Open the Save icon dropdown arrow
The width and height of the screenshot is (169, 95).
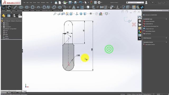pyautogui.click(x=73, y=2)
